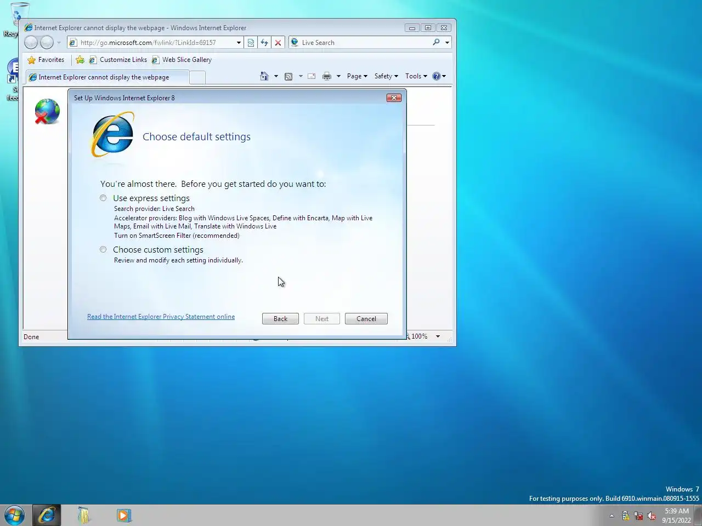
Task: Open the Favorites star button
Action: click(46, 60)
